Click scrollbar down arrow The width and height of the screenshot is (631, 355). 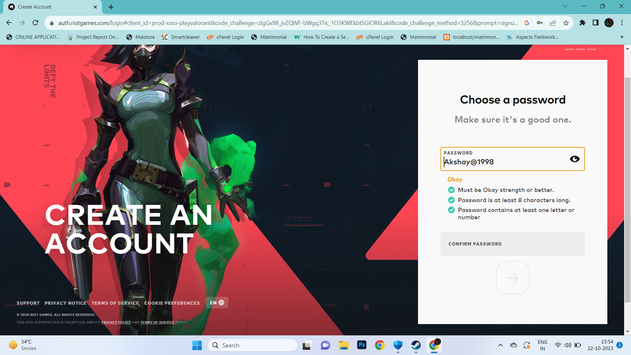[x=627, y=332]
